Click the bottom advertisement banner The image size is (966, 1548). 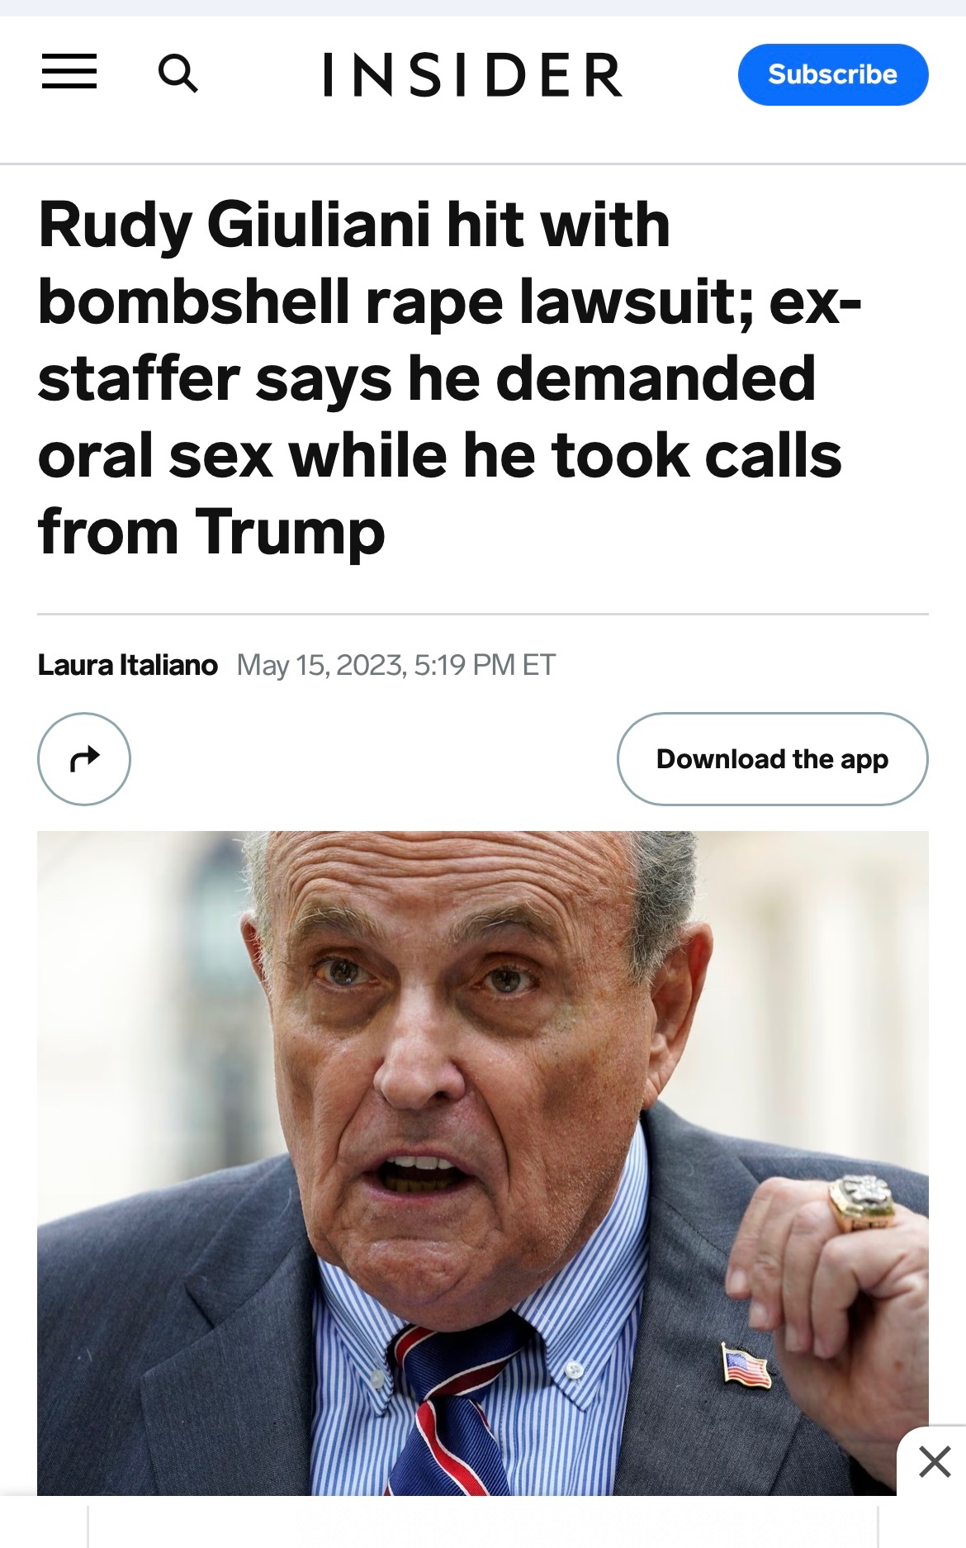pyautogui.click(x=483, y=1525)
